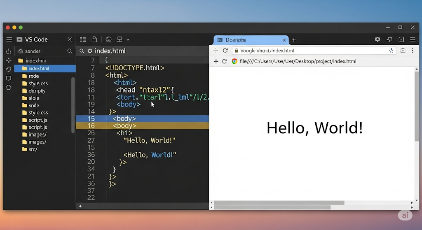
Task: Select the highlighted index.html file in the explorer
Action: [x=39, y=69]
